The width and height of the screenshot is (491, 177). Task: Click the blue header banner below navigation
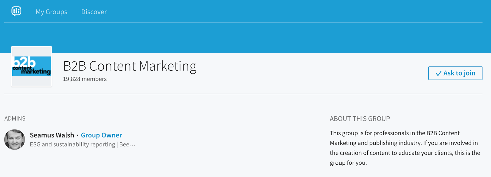point(245,37)
